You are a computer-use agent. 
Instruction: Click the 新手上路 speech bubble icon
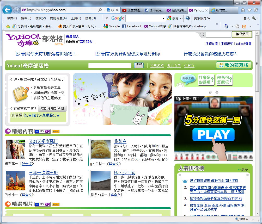[x=188, y=79]
